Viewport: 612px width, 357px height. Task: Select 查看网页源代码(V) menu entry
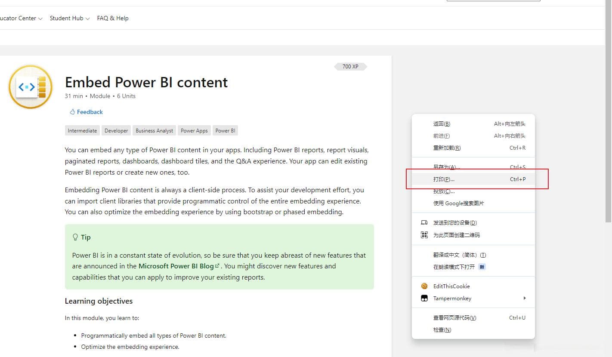(x=473, y=318)
